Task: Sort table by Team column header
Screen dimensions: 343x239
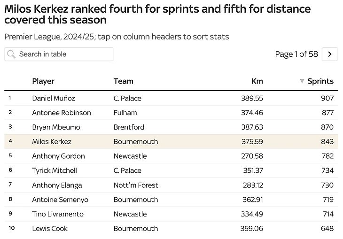Action: (x=123, y=81)
